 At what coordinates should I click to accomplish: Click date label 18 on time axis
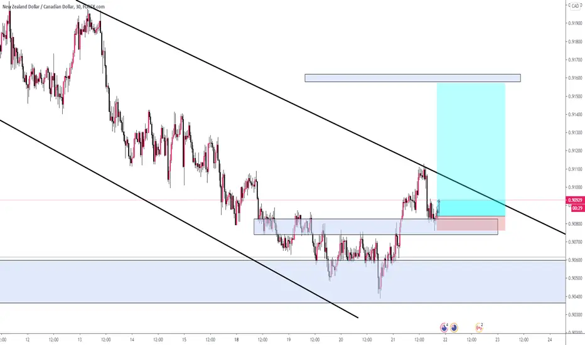coord(236,340)
